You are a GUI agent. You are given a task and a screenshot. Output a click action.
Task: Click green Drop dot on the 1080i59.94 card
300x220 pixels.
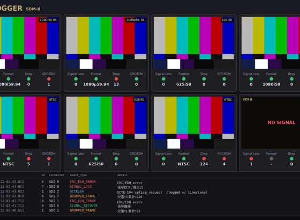(28, 79)
